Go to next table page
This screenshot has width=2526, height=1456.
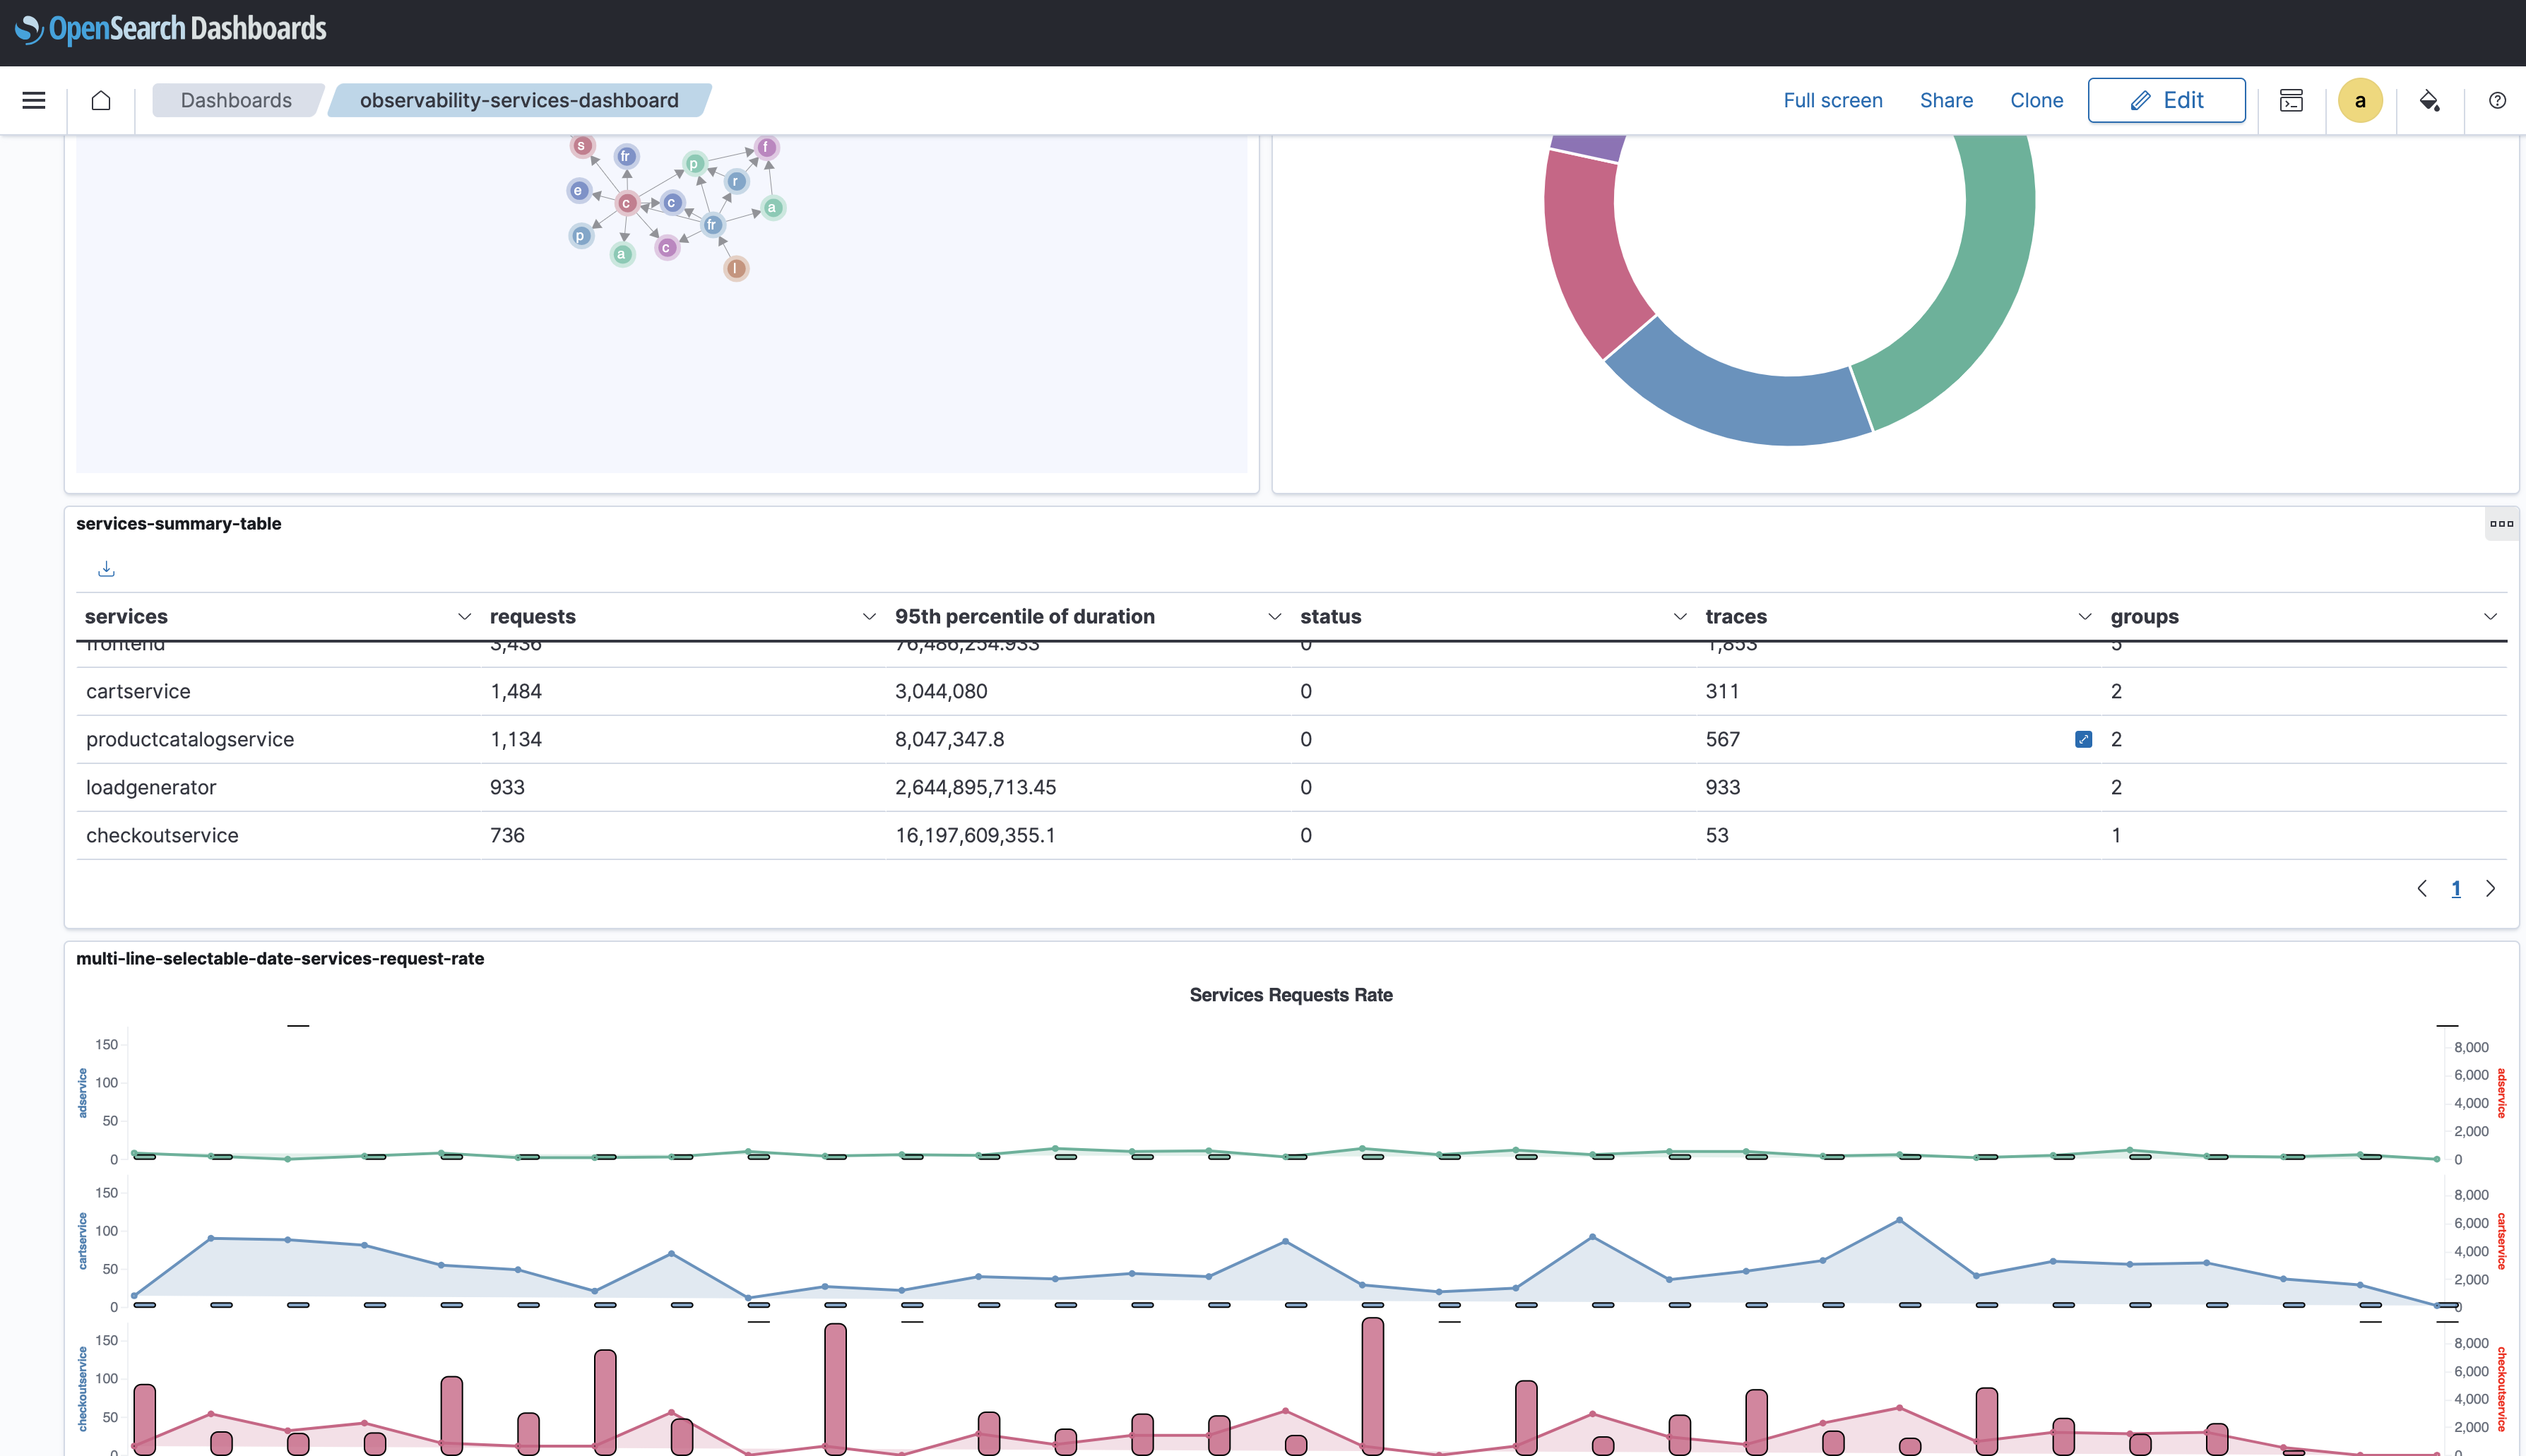(x=2490, y=888)
